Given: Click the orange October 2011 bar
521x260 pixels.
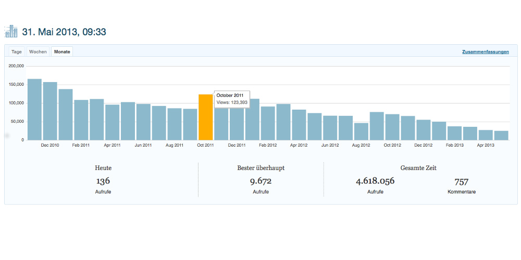Looking at the screenshot, I should 205,117.
